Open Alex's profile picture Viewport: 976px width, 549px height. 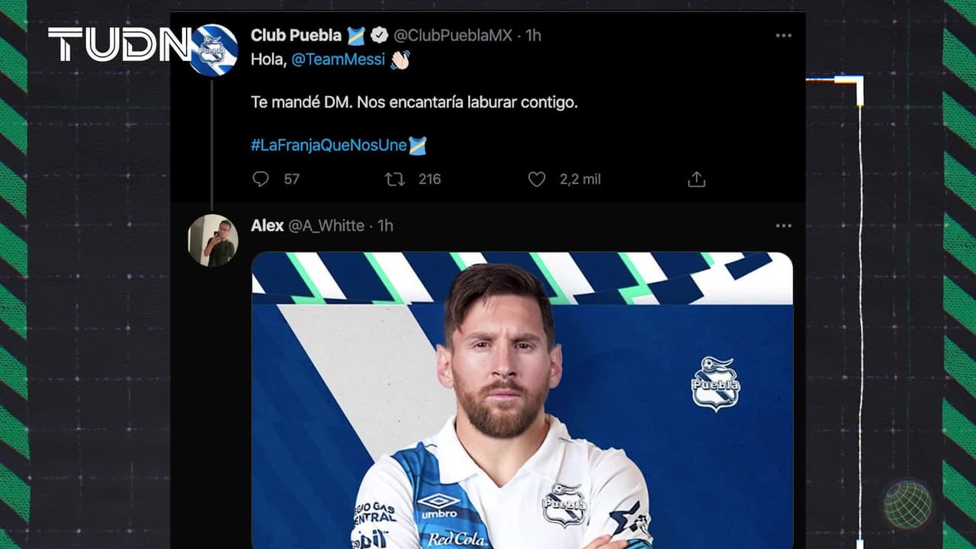213,240
